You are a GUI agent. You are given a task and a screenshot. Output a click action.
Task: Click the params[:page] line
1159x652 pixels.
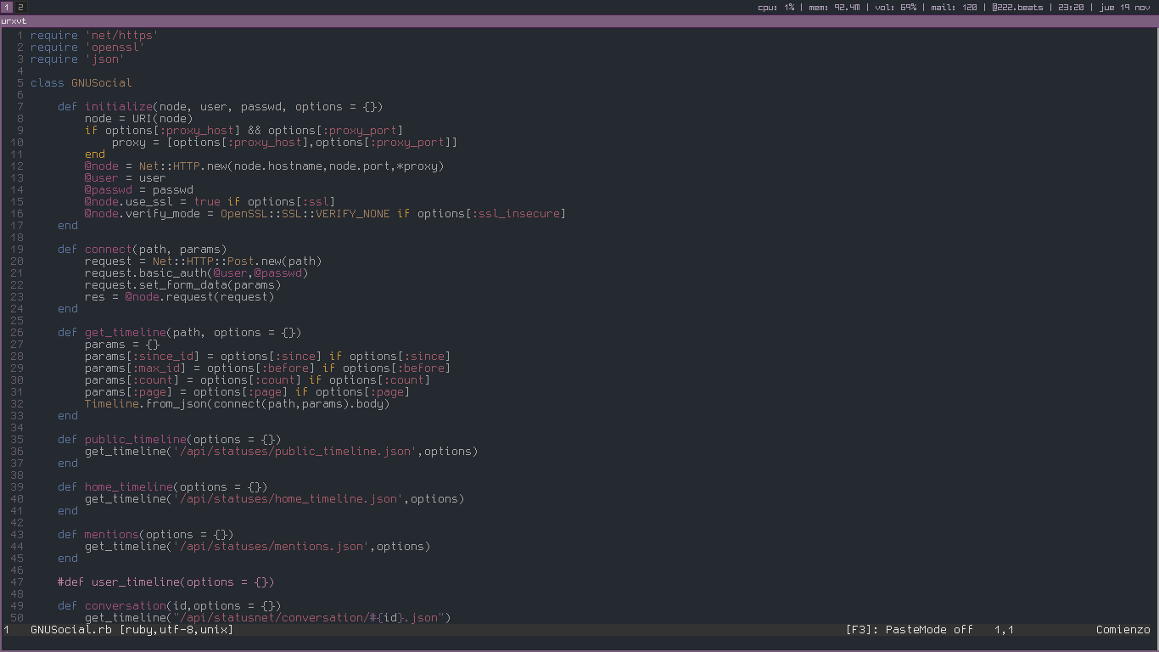tap(247, 391)
